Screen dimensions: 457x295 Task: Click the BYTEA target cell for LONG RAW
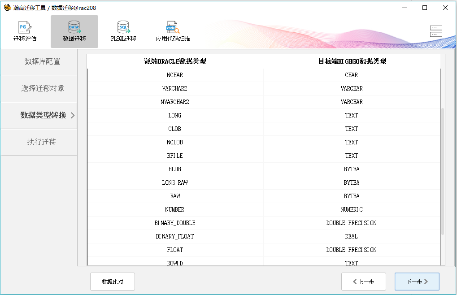coord(352,182)
